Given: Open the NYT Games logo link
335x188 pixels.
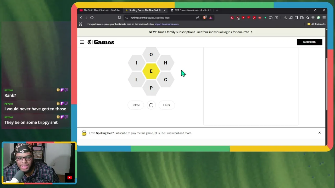Looking at the screenshot, I should 101,42.
